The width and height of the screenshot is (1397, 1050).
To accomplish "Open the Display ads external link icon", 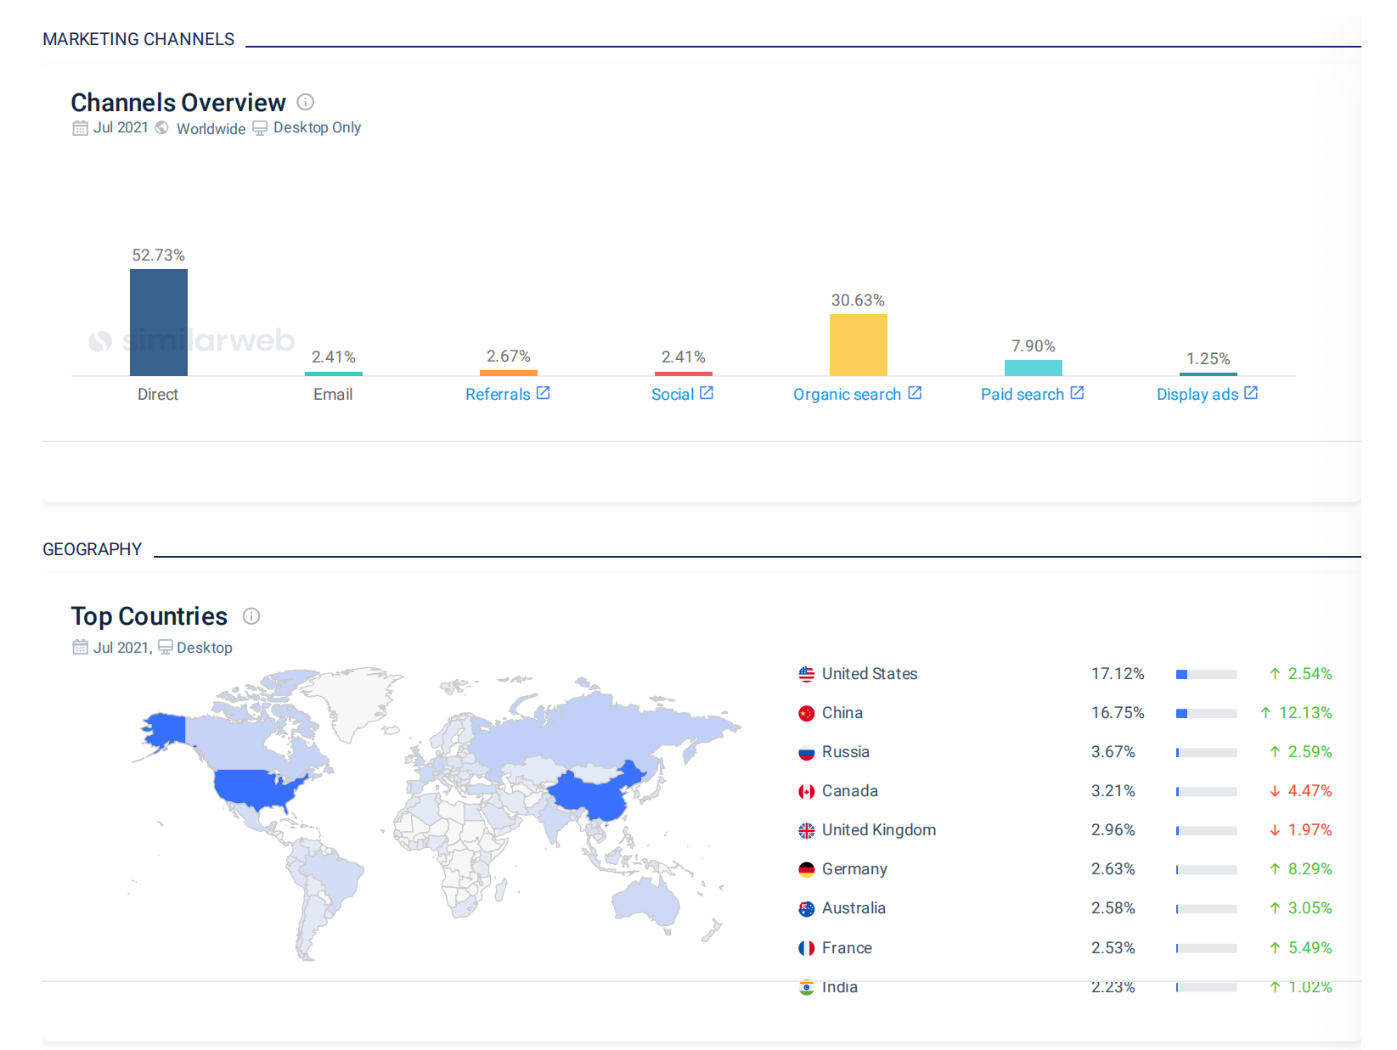I will tap(1251, 393).
